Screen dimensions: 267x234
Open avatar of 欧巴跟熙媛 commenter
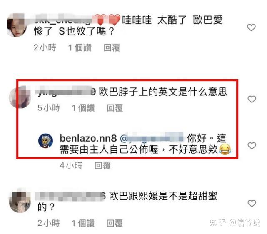[20, 201]
